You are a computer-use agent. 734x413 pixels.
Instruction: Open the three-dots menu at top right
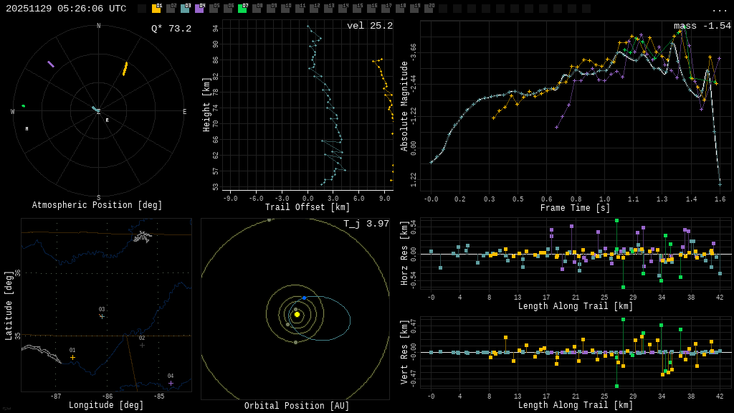(x=719, y=9)
